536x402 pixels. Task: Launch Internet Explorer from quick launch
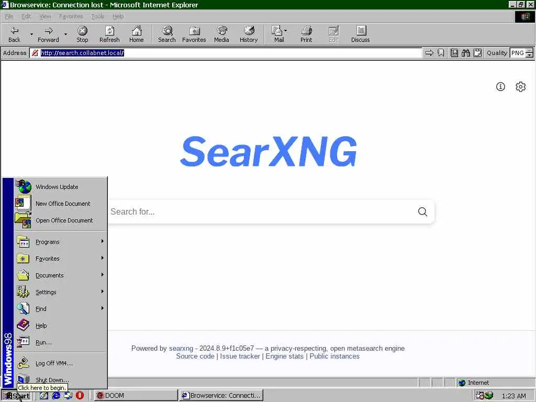point(56,395)
